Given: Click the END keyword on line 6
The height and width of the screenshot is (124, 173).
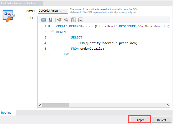Looking at the screenshot, I should (x=66, y=54).
